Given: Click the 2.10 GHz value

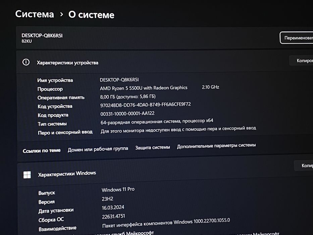Looking at the screenshot, I should (x=210, y=87).
